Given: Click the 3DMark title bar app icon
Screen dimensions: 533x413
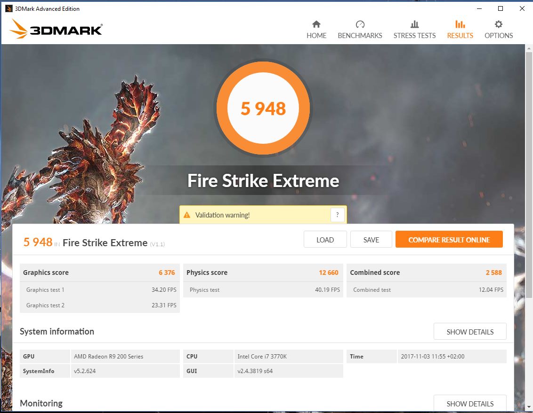Looking at the screenshot, I should (9, 8).
